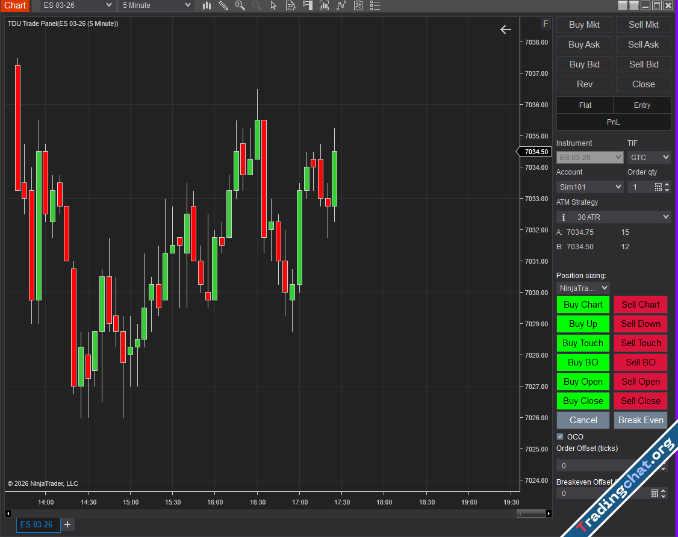678x537 pixels.
Task: Toggle the OCO checkbox
Action: click(560, 436)
